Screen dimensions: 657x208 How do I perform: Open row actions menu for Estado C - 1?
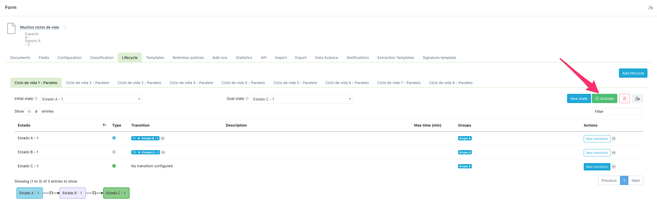(614, 167)
